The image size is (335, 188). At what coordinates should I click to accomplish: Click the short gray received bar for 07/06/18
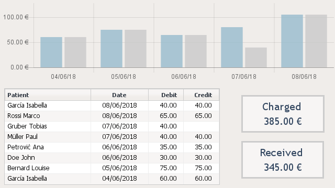point(256,57)
